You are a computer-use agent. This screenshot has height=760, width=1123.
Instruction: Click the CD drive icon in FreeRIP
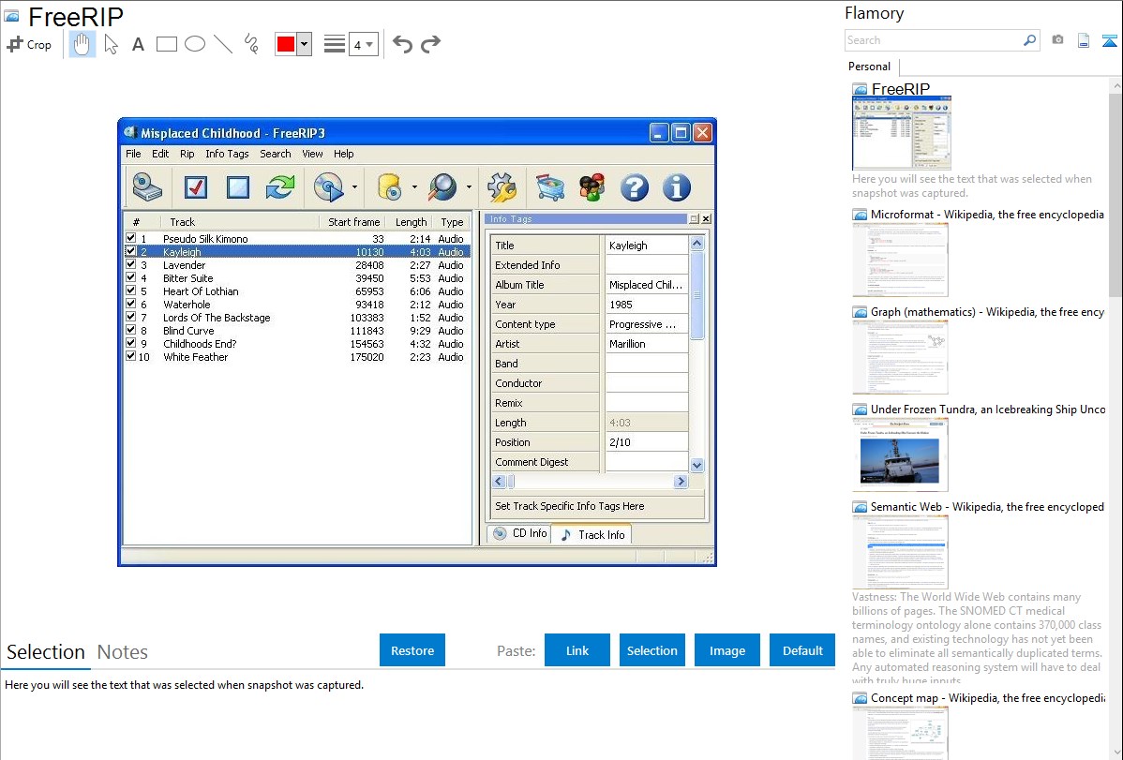(147, 187)
